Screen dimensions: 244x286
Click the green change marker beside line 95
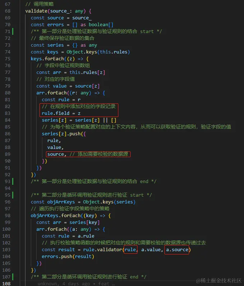coord(13,195)
